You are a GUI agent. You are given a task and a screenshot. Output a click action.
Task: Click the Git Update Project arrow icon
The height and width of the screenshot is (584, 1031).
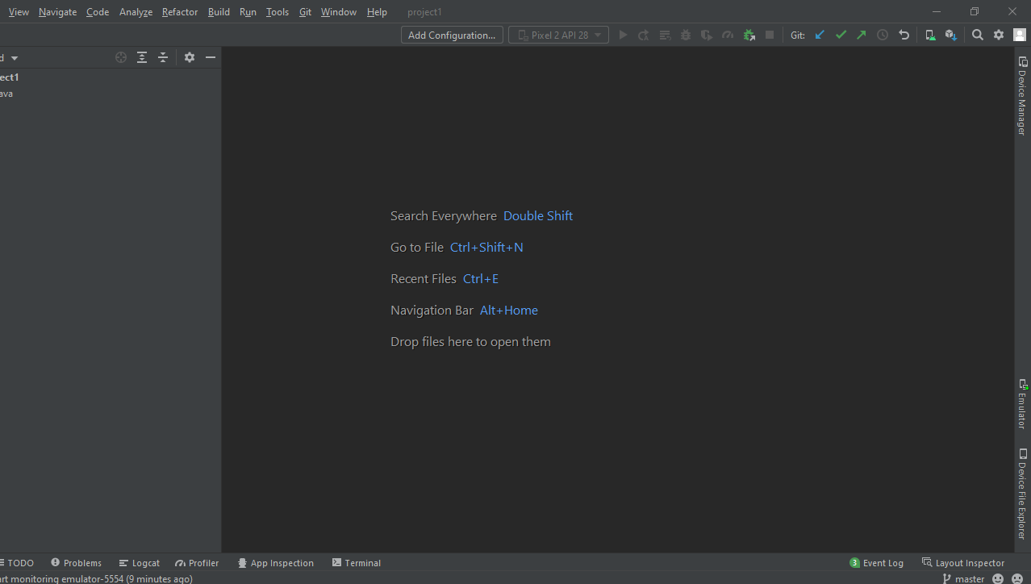point(820,35)
